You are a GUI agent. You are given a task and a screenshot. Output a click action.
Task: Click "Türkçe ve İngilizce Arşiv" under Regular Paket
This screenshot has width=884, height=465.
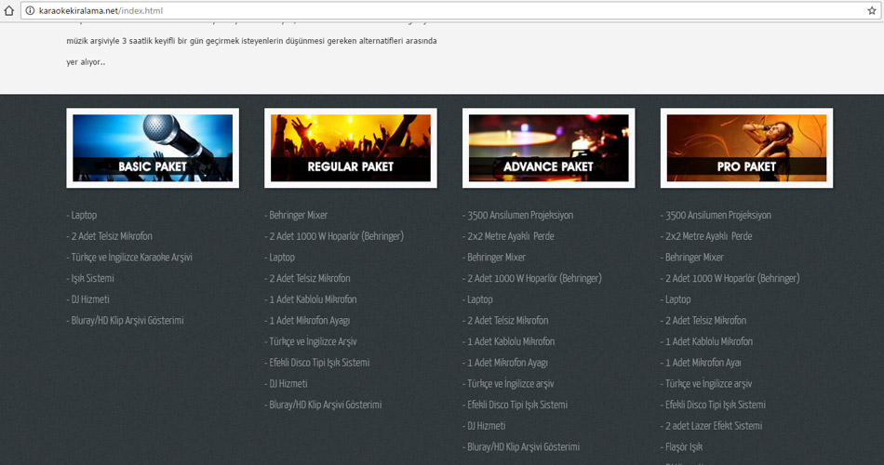point(311,341)
